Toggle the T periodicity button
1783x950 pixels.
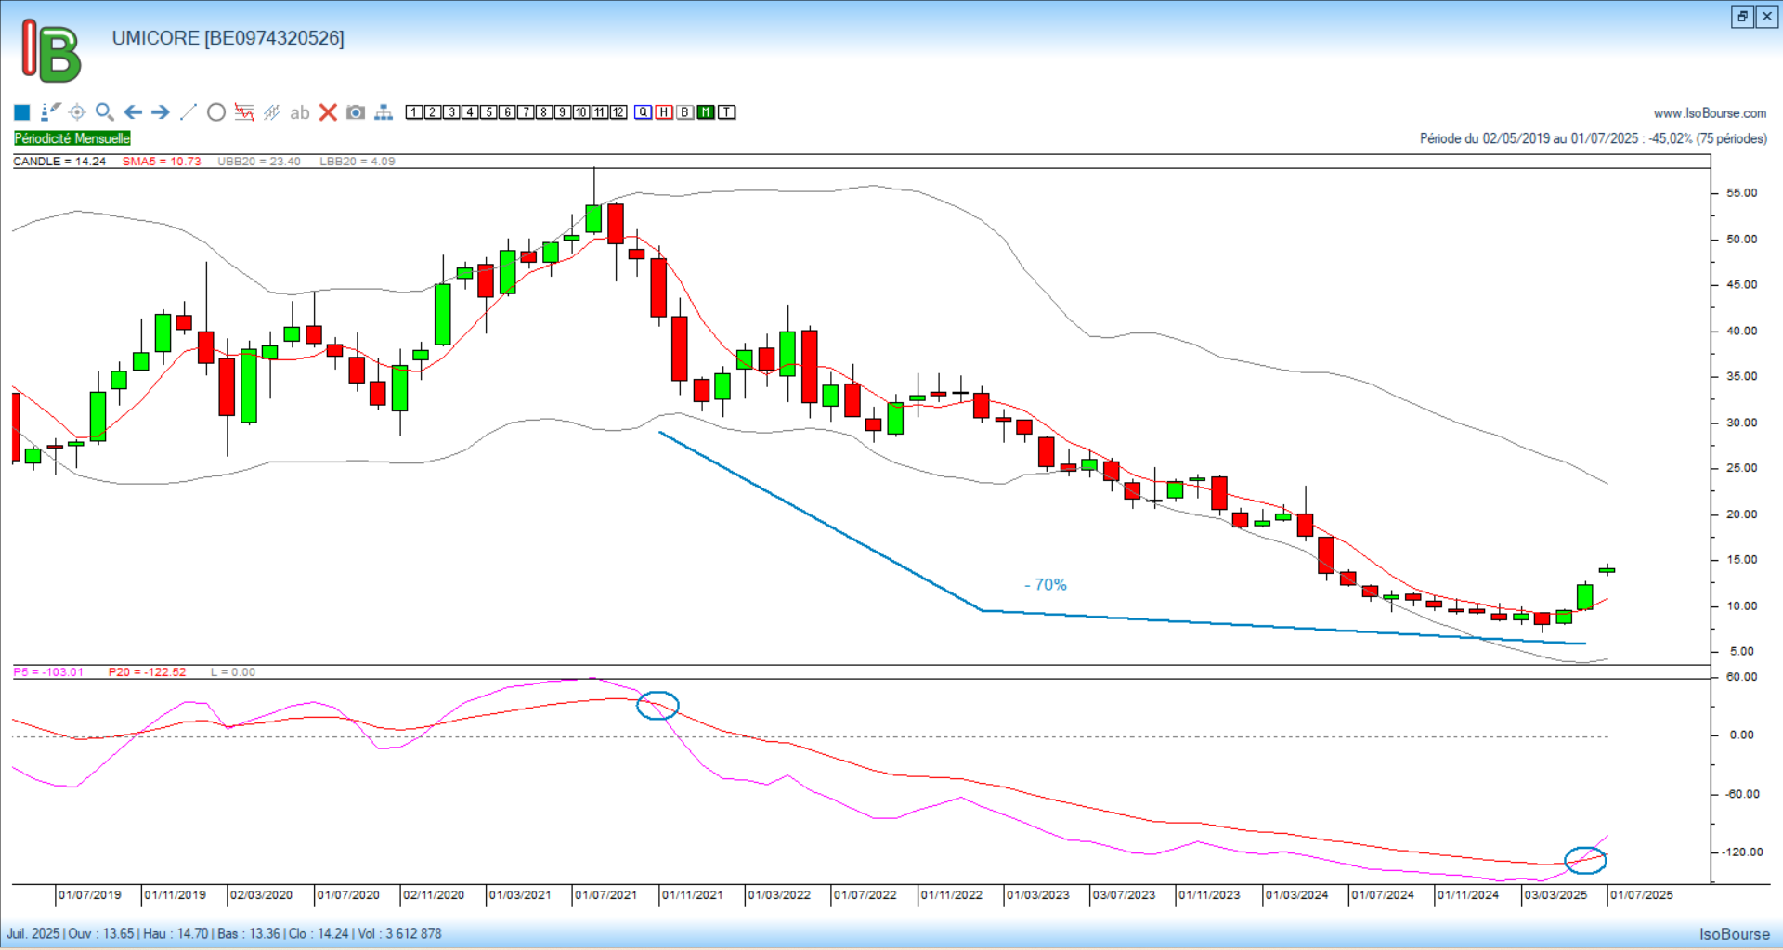(727, 112)
